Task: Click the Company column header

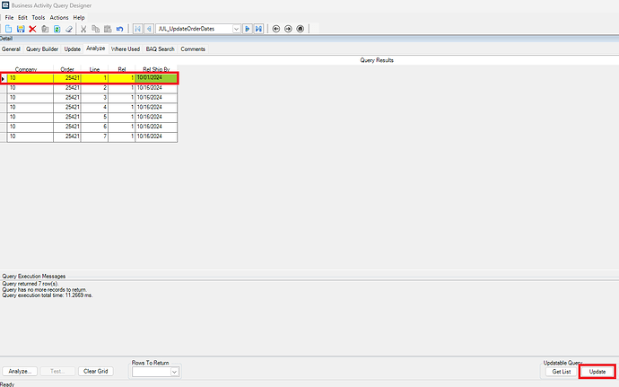Action: [30, 69]
